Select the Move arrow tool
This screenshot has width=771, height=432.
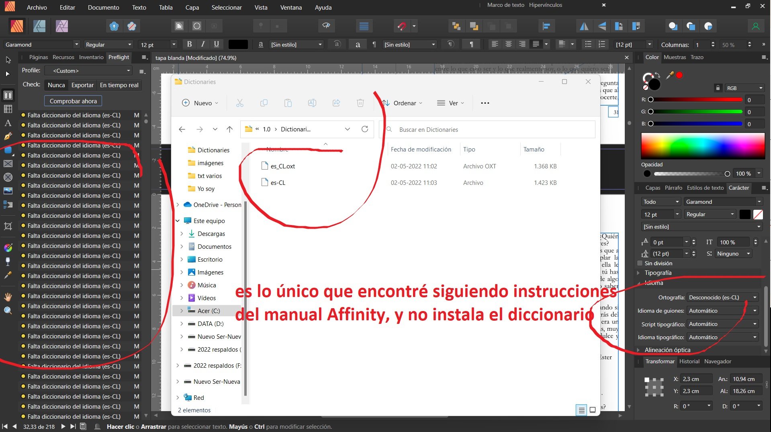click(x=8, y=60)
